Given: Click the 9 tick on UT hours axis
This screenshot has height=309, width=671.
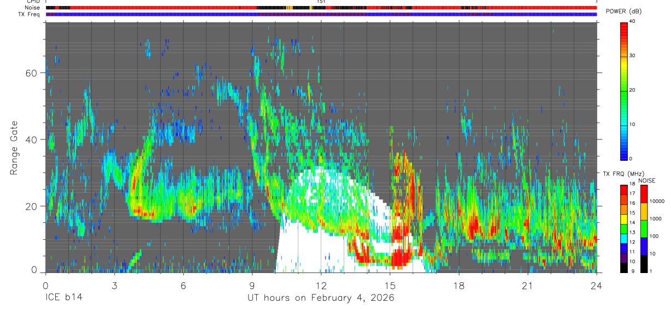Looking at the screenshot, I should pos(252,286).
